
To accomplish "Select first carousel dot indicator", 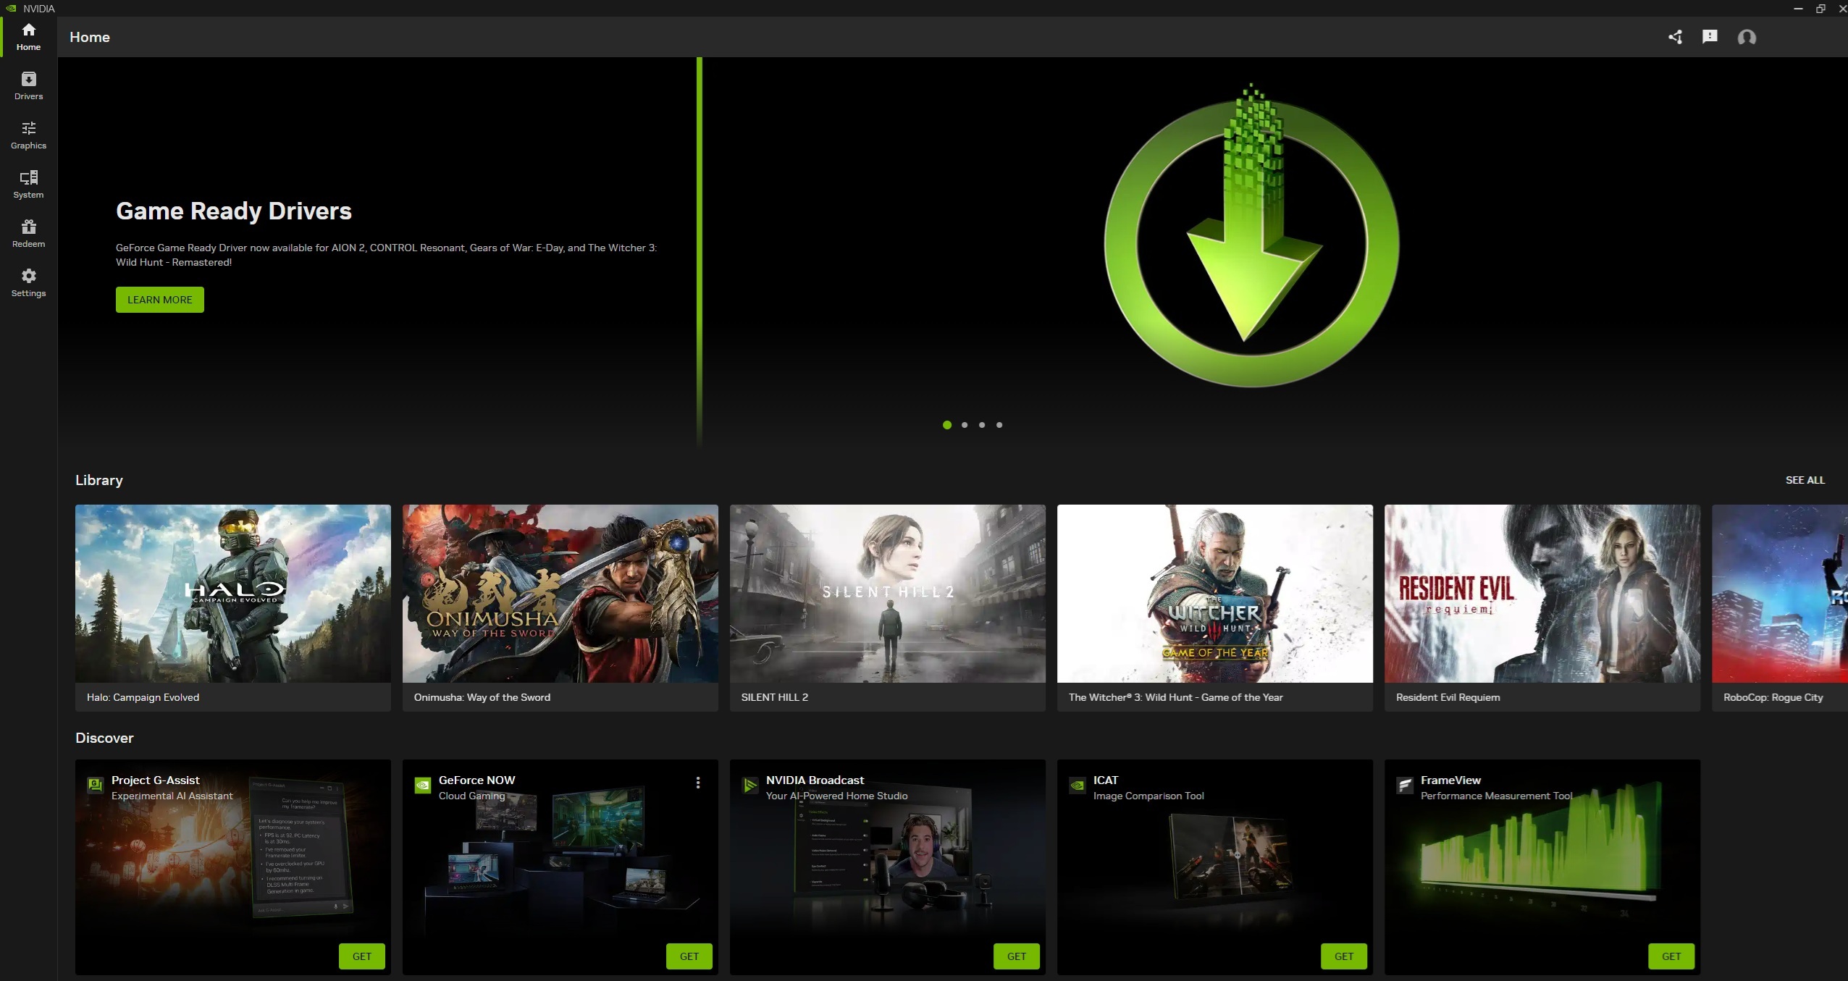I will [x=947, y=425].
